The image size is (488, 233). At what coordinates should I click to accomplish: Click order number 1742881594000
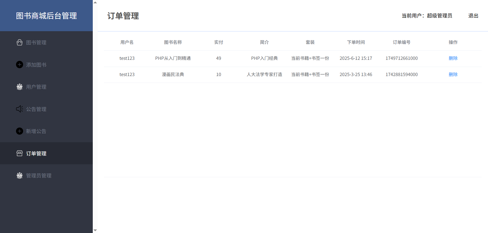pyautogui.click(x=402, y=75)
